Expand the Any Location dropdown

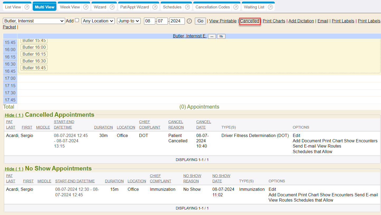[x=98, y=21]
